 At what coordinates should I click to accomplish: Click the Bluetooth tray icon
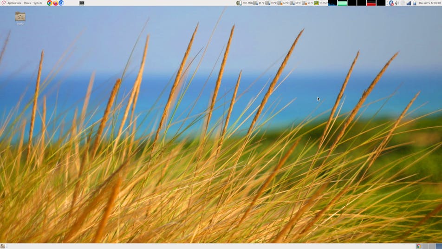pos(391,3)
